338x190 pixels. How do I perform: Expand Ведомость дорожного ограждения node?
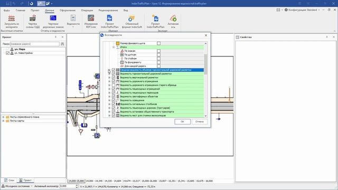[x=109, y=81]
